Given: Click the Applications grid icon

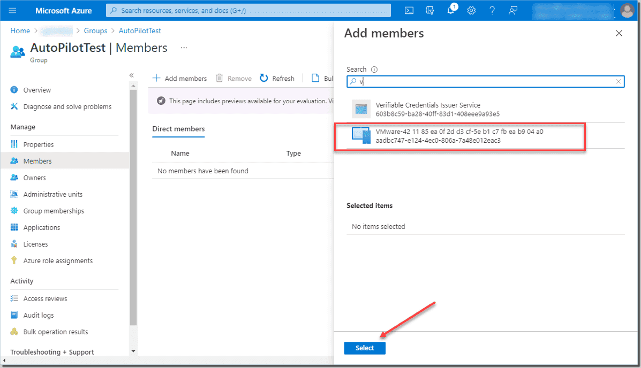Looking at the screenshot, I should 14,227.
